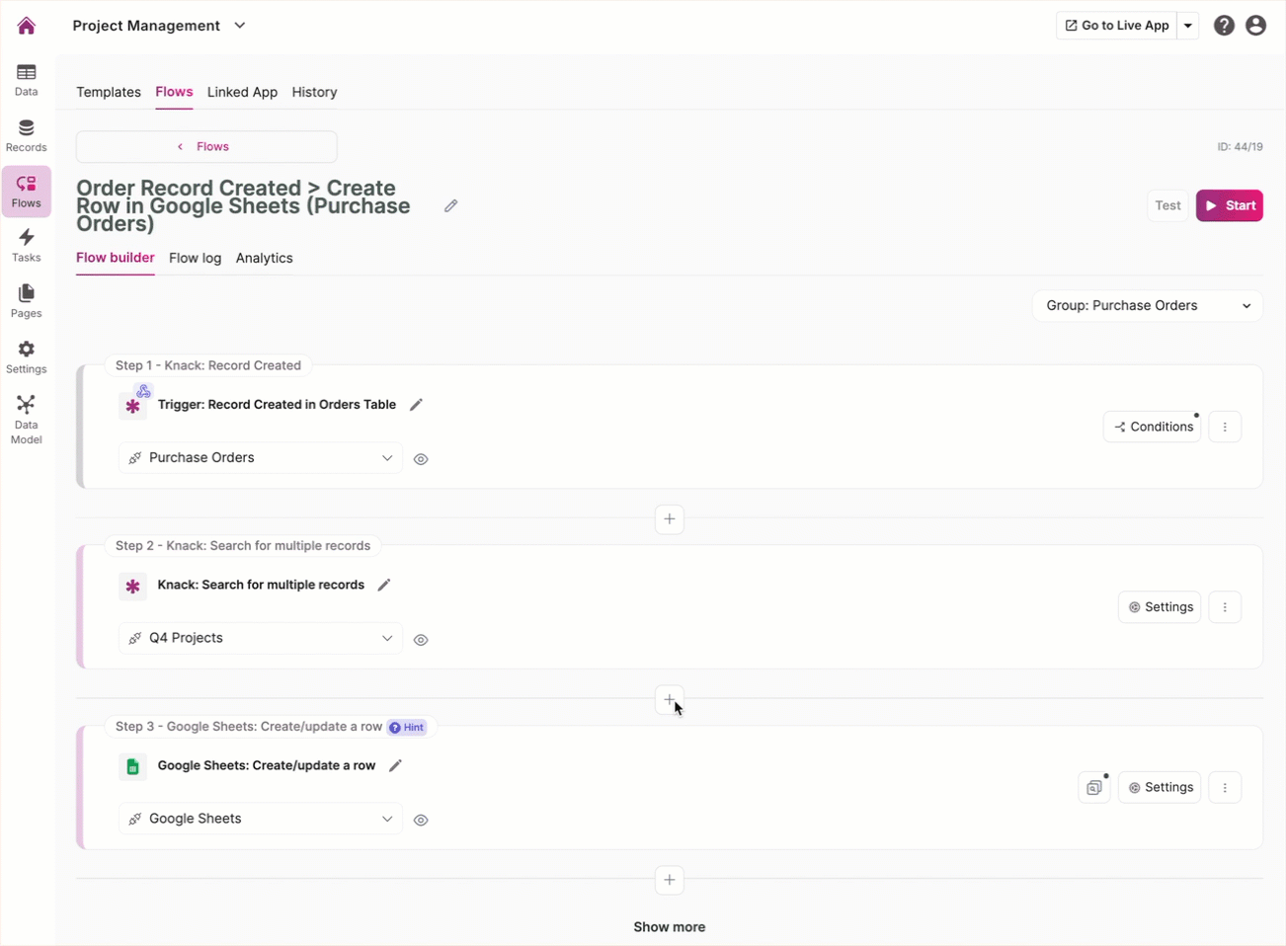Toggle eye icon beside Purchase Orders connection
Screen dimensions: 1286x946
tap(421, 459)
